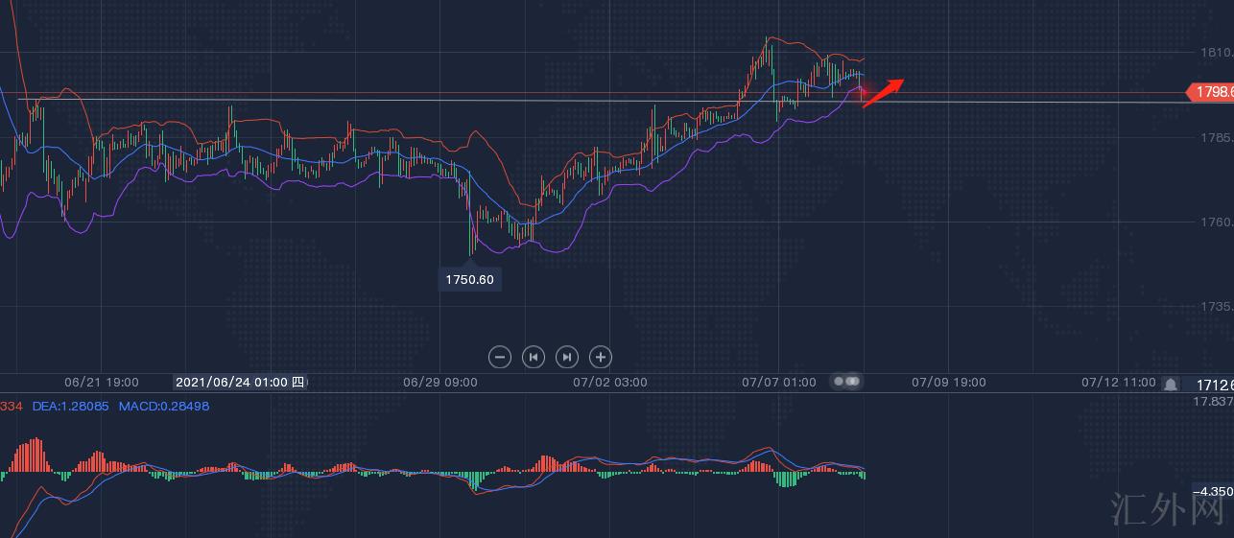Click the 07/07 01:00 time axis label
This screenshot has height=538, width=1234.
coord(779,382)
